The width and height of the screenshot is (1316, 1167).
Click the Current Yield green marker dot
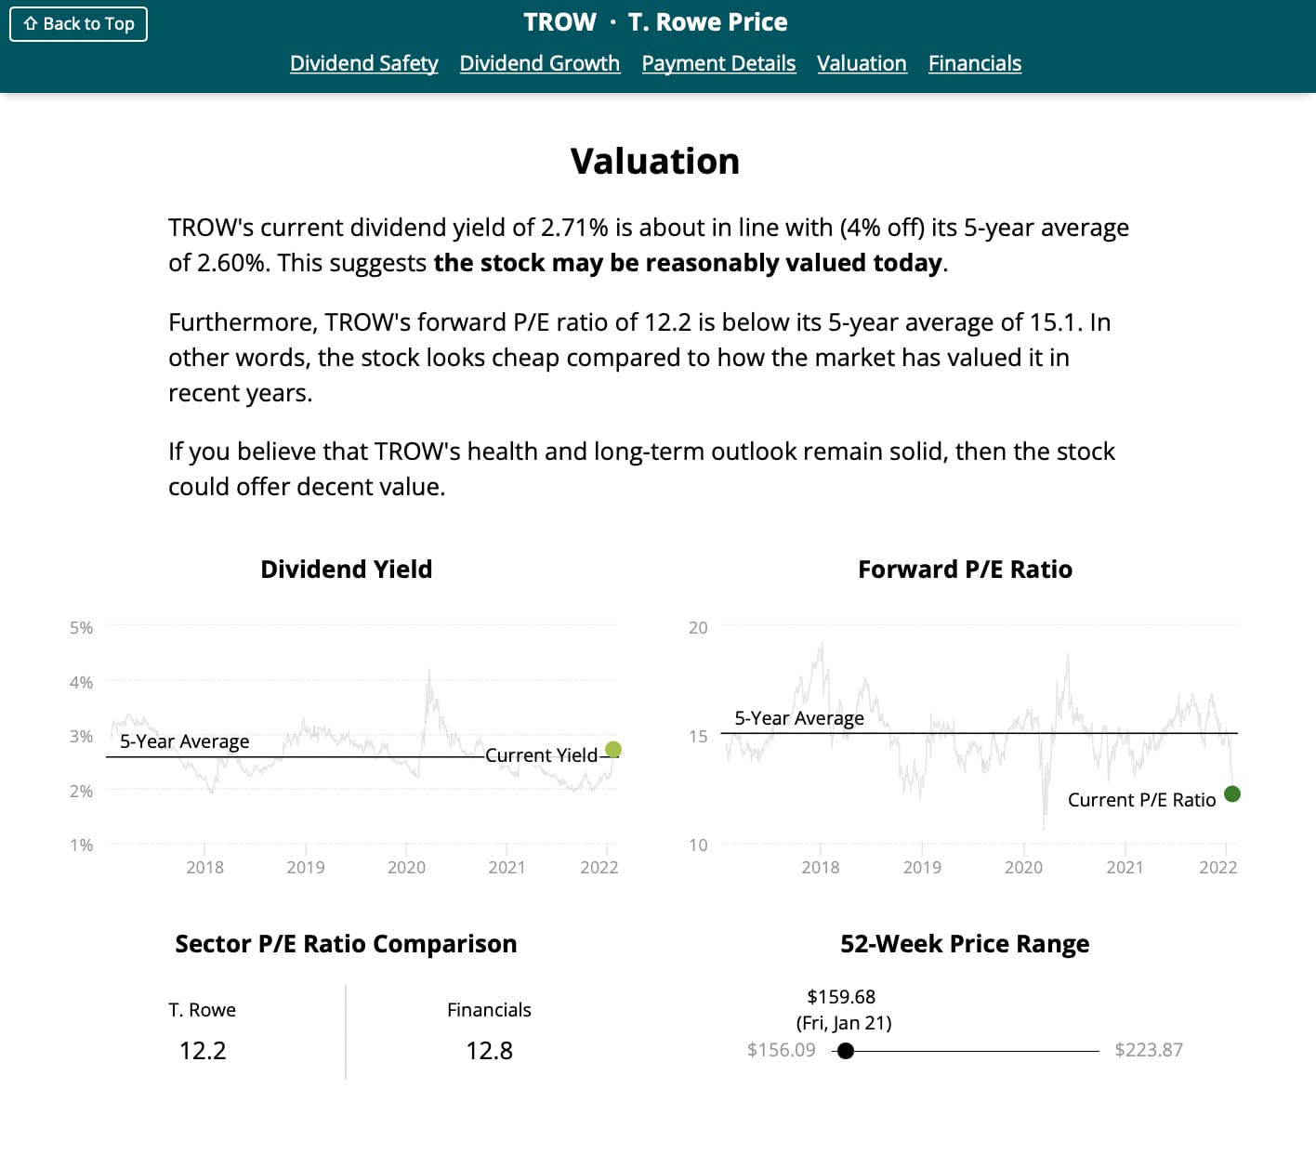(x=613, y=749)
